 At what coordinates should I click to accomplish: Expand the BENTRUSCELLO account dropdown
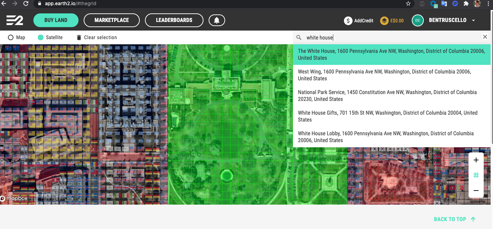pyautogui.click(x=473, y=21)
